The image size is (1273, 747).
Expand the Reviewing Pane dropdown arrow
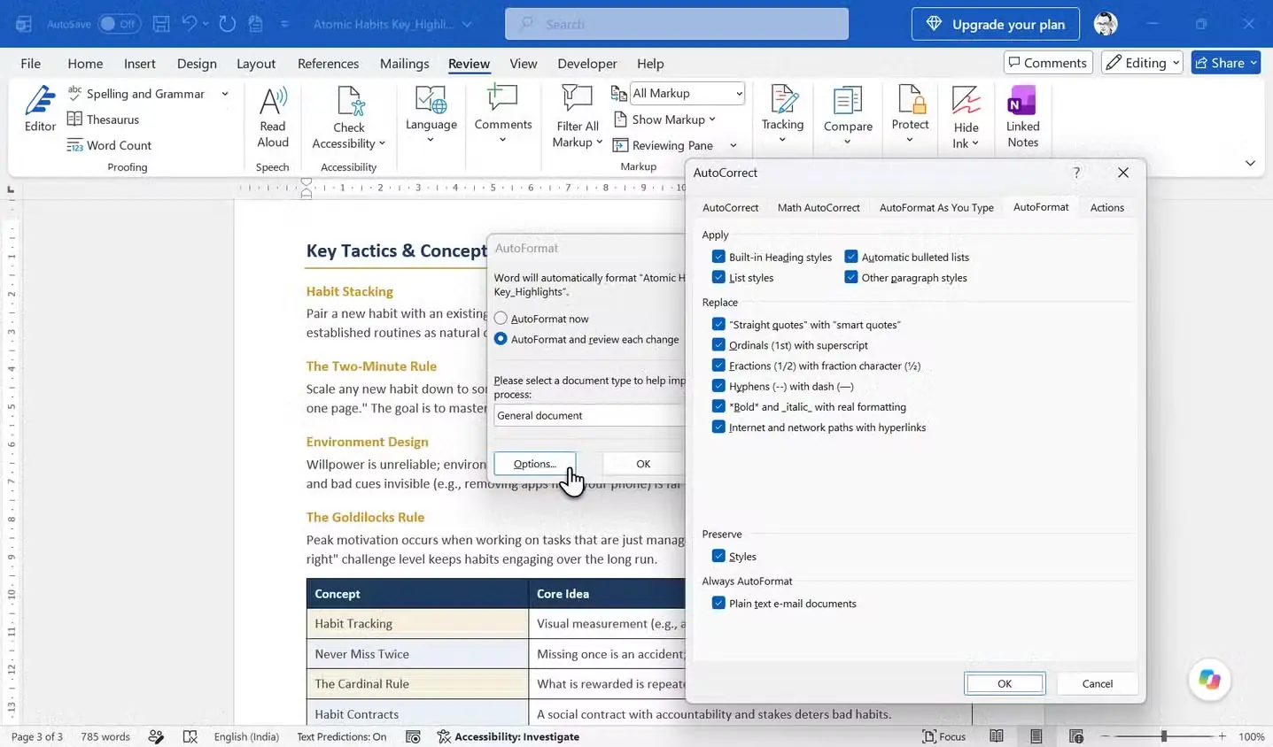(x=733, y=145)
